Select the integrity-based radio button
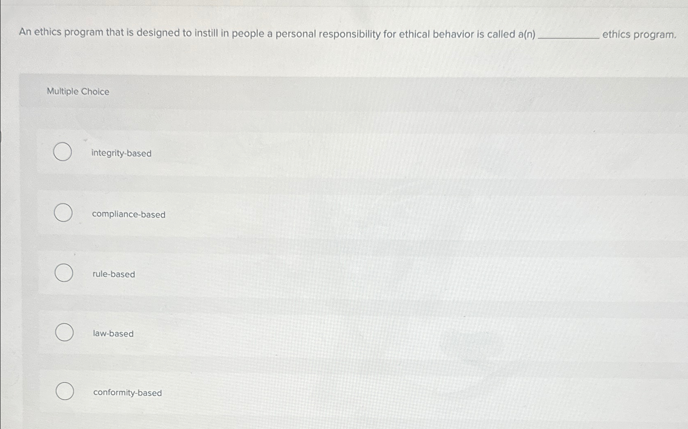This screenshot has height=429, width=688. point(62,152)
